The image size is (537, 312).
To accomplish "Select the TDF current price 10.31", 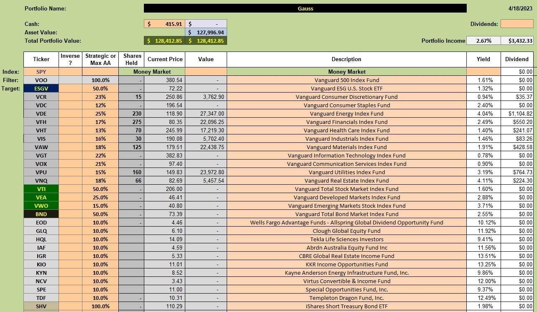I will pyautogui.click(x=164, y=298).
